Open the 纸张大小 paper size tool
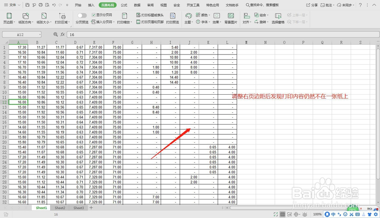Viewport: 380px width, 218px height. pos(44,19)
